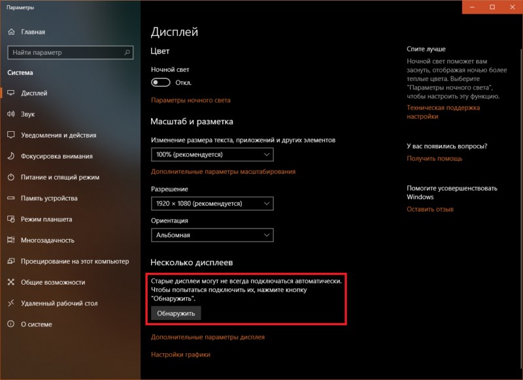
Task: Open the Настройки графики link
Action: (180, 355)
